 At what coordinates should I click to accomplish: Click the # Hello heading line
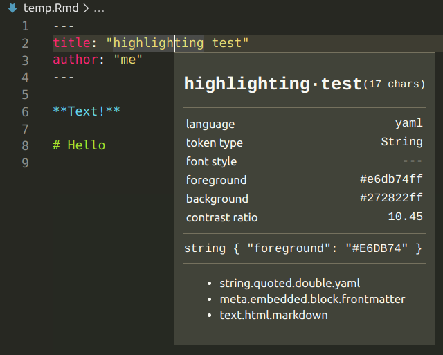[79, 145]
